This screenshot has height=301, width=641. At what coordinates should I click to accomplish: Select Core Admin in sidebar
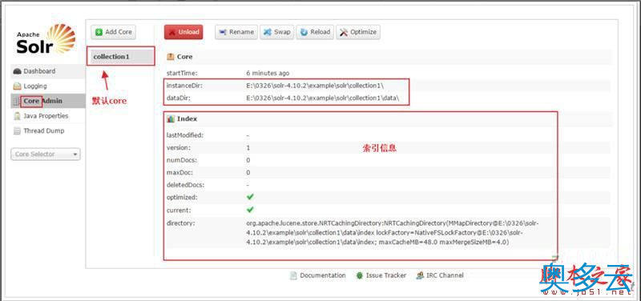click(48, 101)
